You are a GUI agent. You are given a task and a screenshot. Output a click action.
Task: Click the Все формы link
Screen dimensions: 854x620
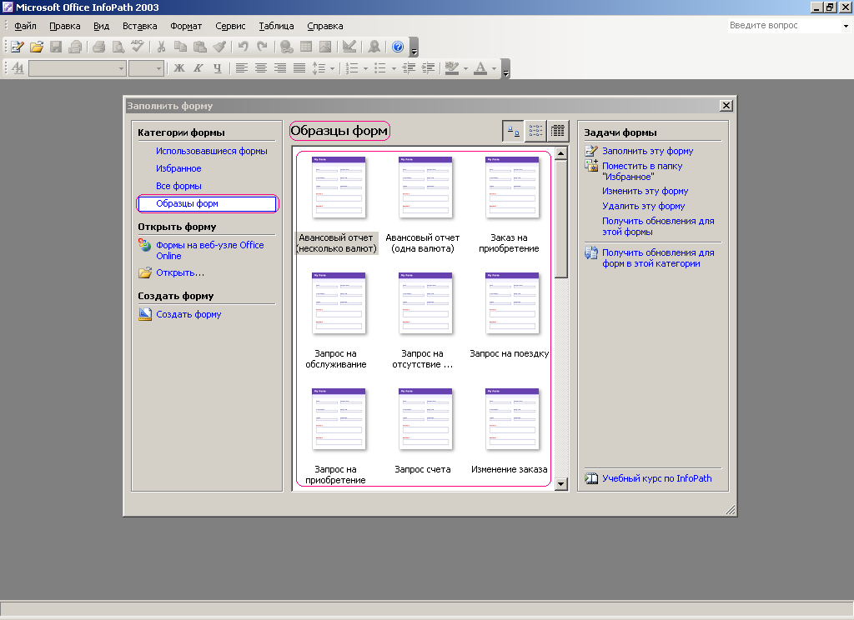click(178, 186)
